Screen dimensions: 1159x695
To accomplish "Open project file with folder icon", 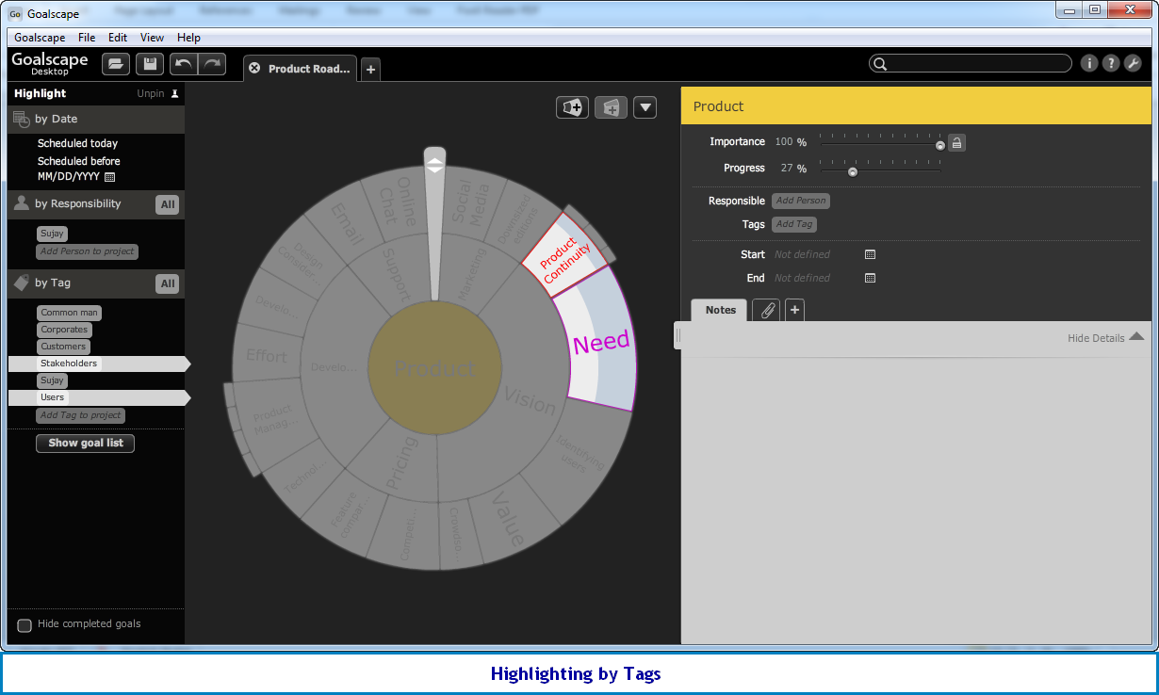I will point(116,64).
